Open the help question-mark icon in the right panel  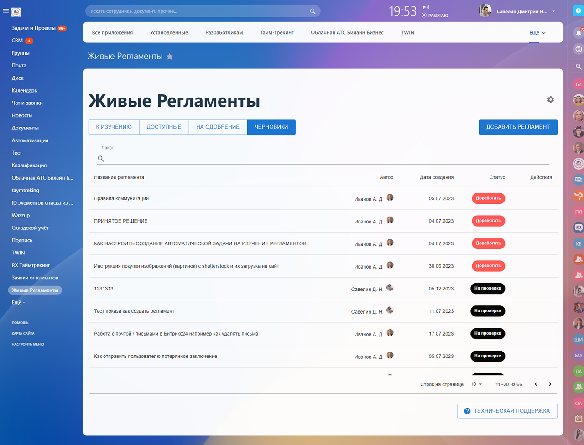click(x=579, y=11)
